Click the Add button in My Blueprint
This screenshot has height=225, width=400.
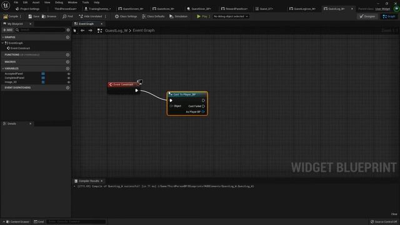click(7, 30)
